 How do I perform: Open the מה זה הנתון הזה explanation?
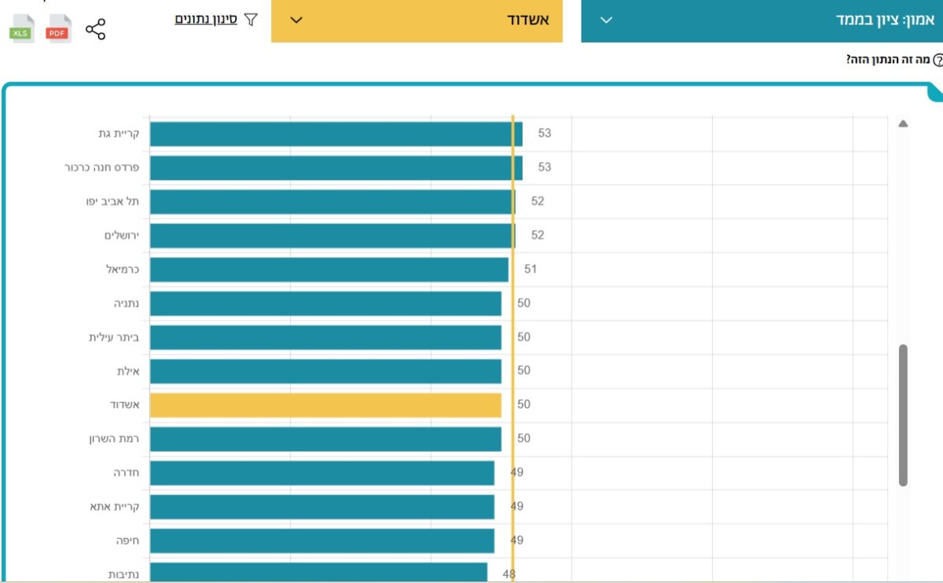pos(888,60)
